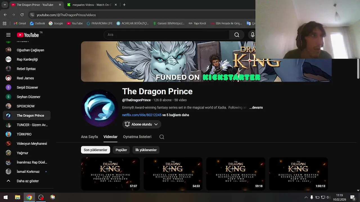Open EBA Hesabı ile Giriş bookmark
360x202 pixels.
(226, 23)
